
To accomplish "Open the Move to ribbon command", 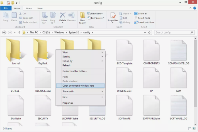I will click(44, 18).
